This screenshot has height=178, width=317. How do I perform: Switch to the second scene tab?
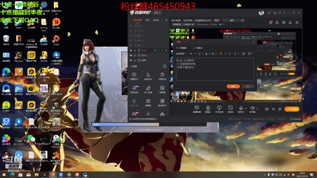(147, 20)
